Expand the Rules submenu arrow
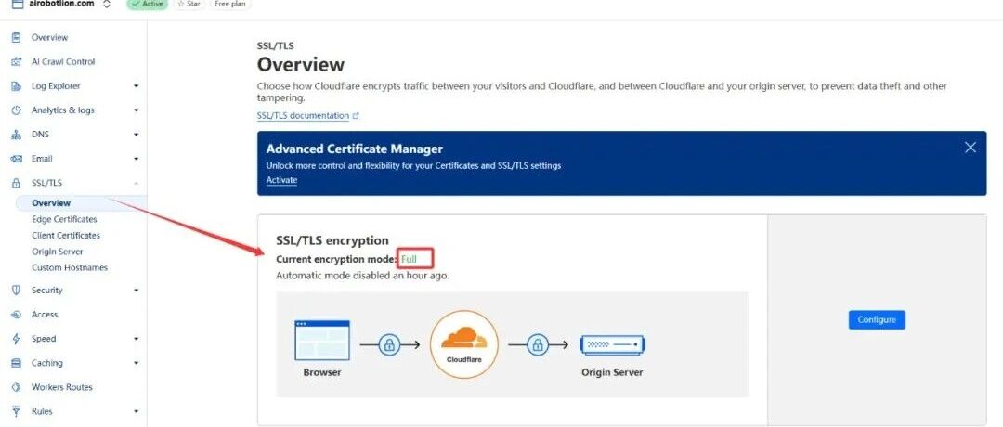Image resolution: width=1003 pixels, height=427 pixels. [136, 411]
